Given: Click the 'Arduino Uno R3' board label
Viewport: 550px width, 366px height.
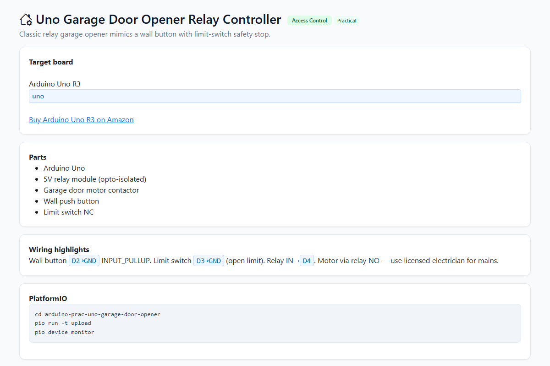Looking at the screenshot, I should click(55, 84).
